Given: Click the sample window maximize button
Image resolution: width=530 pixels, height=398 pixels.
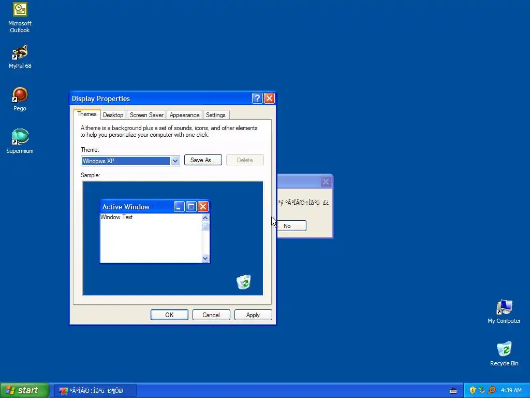Looking at the screenshot, I should click(191, 207).
